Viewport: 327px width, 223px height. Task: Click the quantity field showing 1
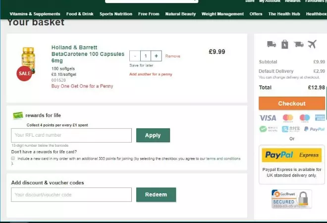click(146, 56)
